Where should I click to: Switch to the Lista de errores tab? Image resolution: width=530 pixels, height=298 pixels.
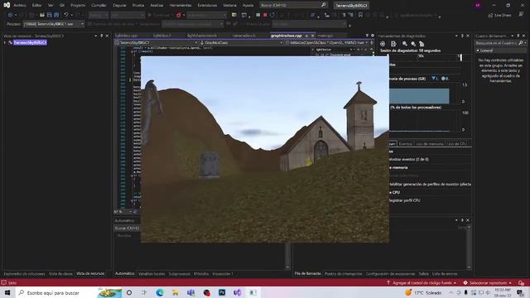(x=445, y=274)
